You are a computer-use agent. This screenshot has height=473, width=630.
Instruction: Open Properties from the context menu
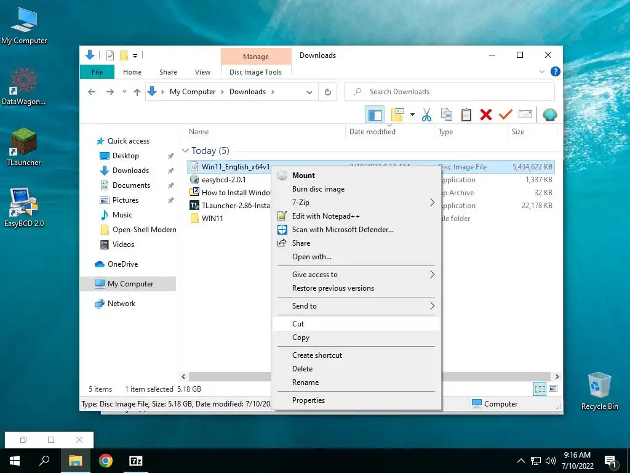tap(356, 400)
